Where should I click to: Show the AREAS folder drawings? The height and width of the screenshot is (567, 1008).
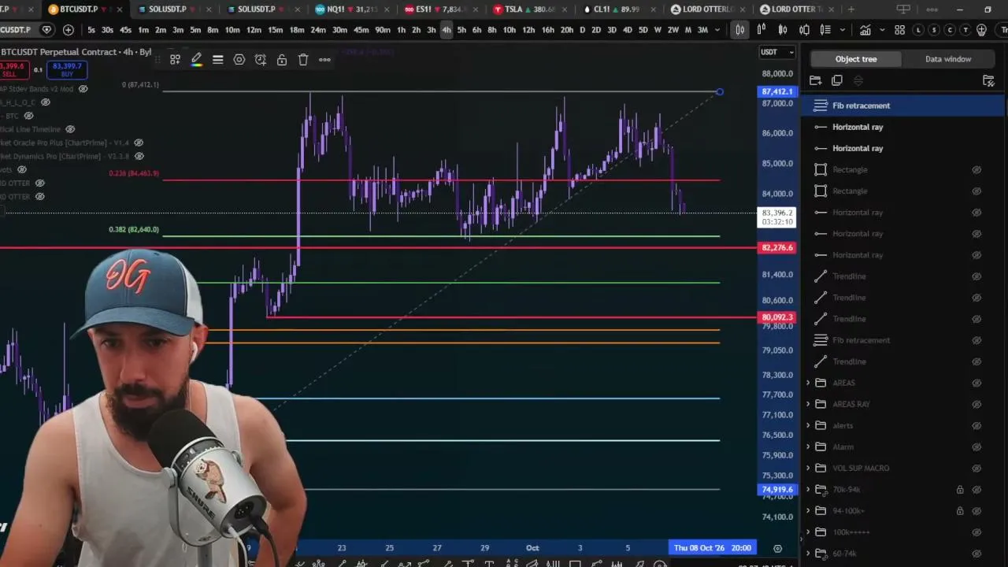coord(976,383)
